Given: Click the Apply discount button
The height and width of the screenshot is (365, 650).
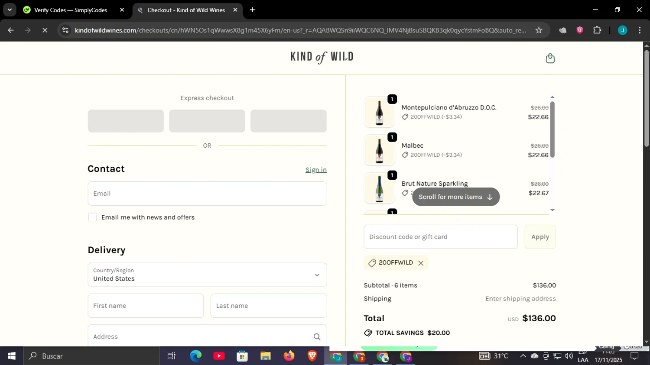Looking at the screenshot, I should (x=540, y=237).
